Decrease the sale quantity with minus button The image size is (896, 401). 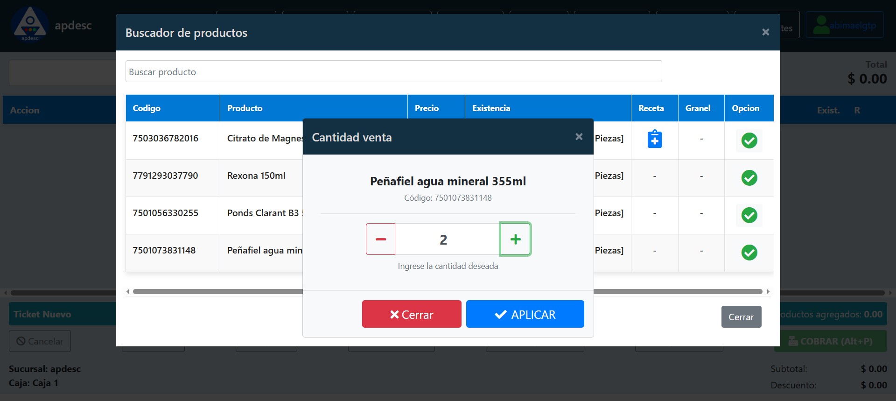tap(381, 239)
